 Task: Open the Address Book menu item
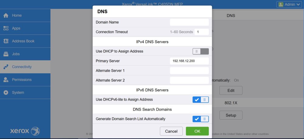pyautogui.click(x=25, y=41)
